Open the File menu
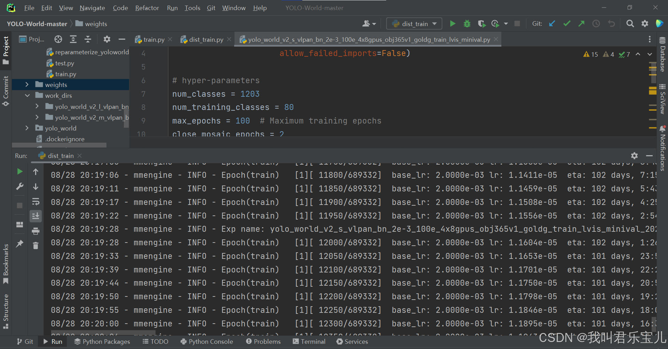 (29, 8)
